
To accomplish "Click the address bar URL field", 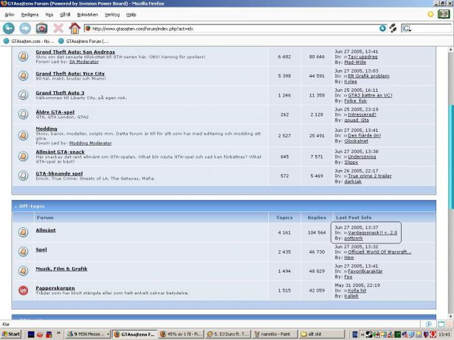I will (x=231, y=29).
